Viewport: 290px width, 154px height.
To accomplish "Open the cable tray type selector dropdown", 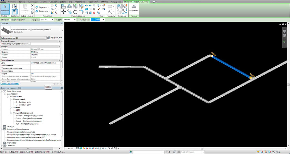I will pyautogui.click(x=45, y=38).
